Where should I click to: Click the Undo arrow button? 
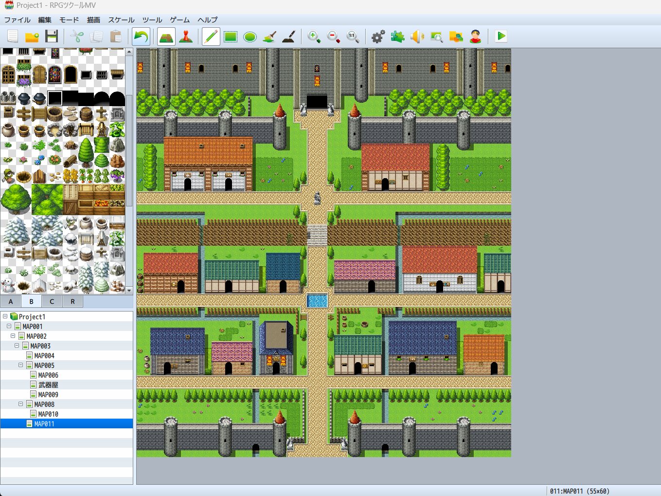click(141, 37)
